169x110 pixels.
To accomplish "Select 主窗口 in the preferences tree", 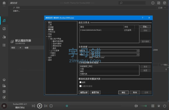I will tap(53, 55).
